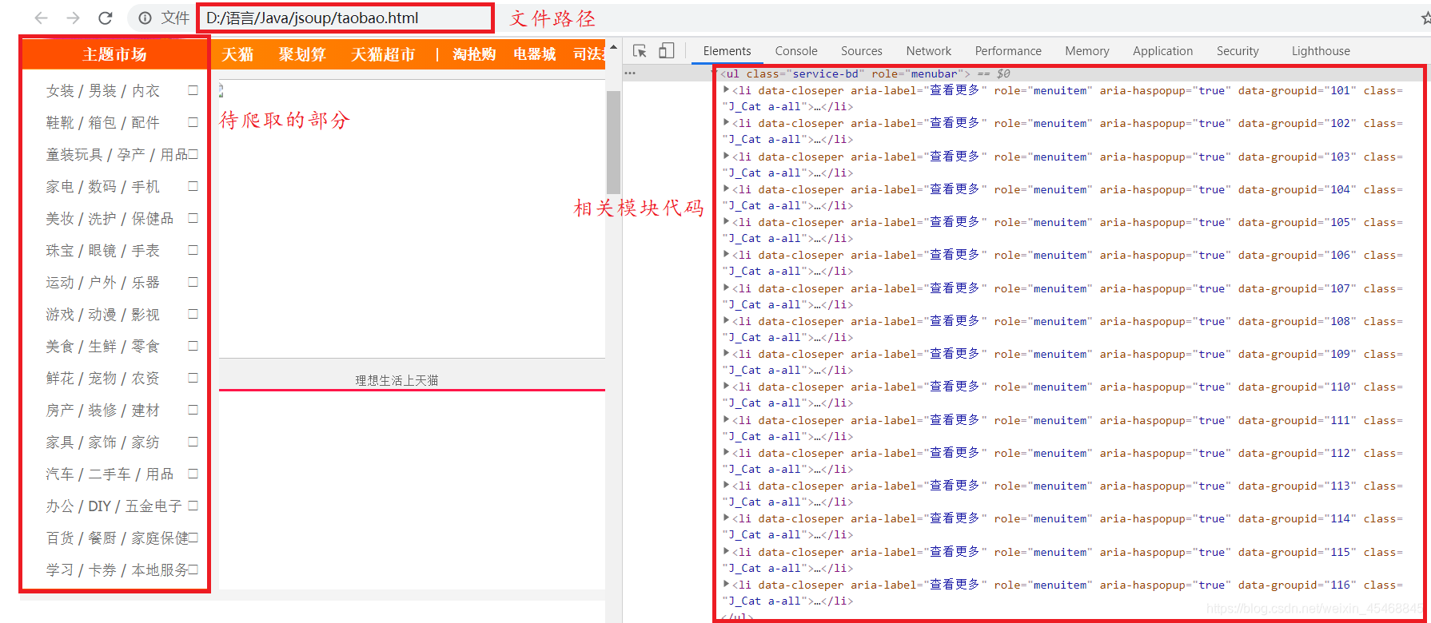Click the box icon beside 鲜花 / 宠物 / 农资
This screenshot has width=1431, height=623.
point(193,378)
